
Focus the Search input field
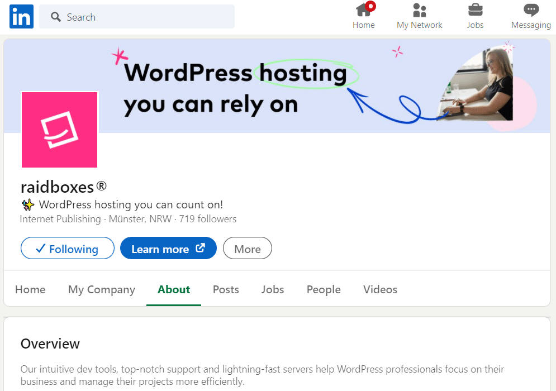point(137,17)
